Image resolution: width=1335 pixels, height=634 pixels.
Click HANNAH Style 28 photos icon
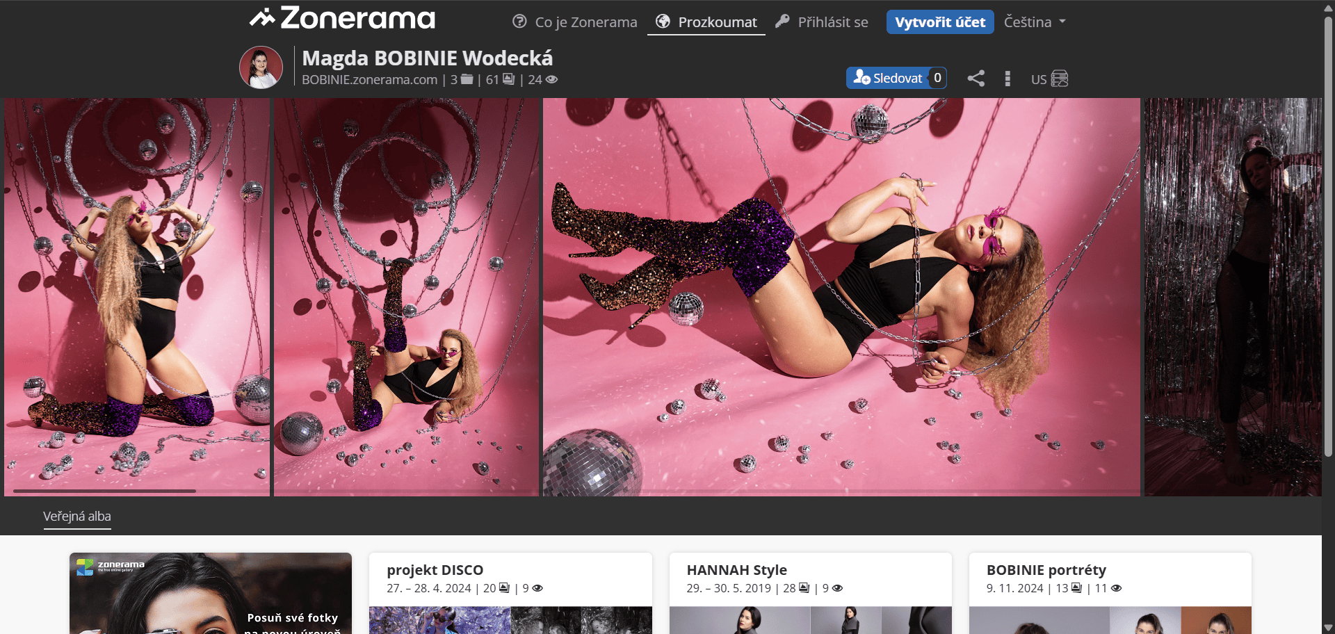804,588
